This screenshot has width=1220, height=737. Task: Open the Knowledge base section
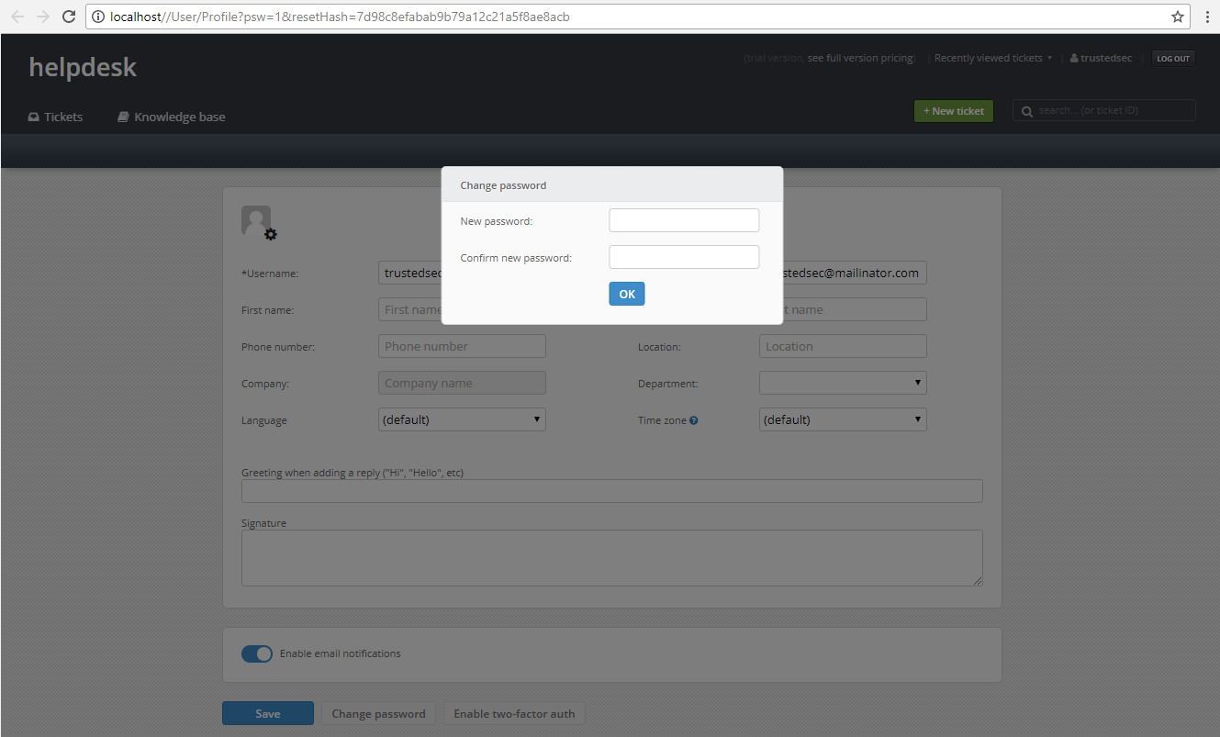tap(171, 116)
